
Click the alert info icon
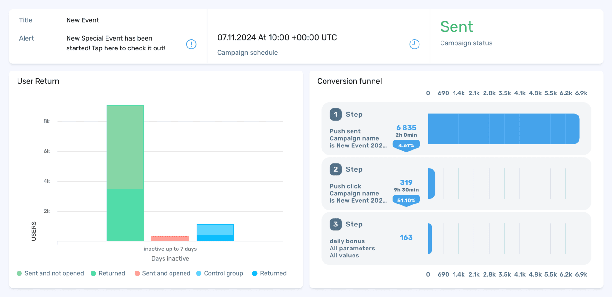[x=191, y=44]
